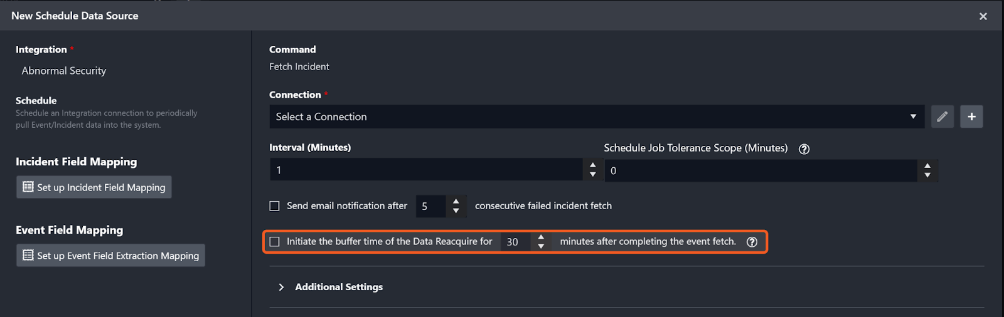
Task: Click the pencil edit connection icon
Action: pos(942,117)
